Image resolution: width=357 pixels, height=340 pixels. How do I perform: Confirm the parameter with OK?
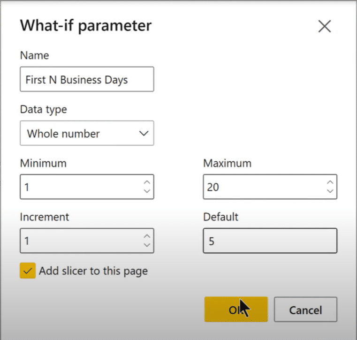click(x=236, y=310)
